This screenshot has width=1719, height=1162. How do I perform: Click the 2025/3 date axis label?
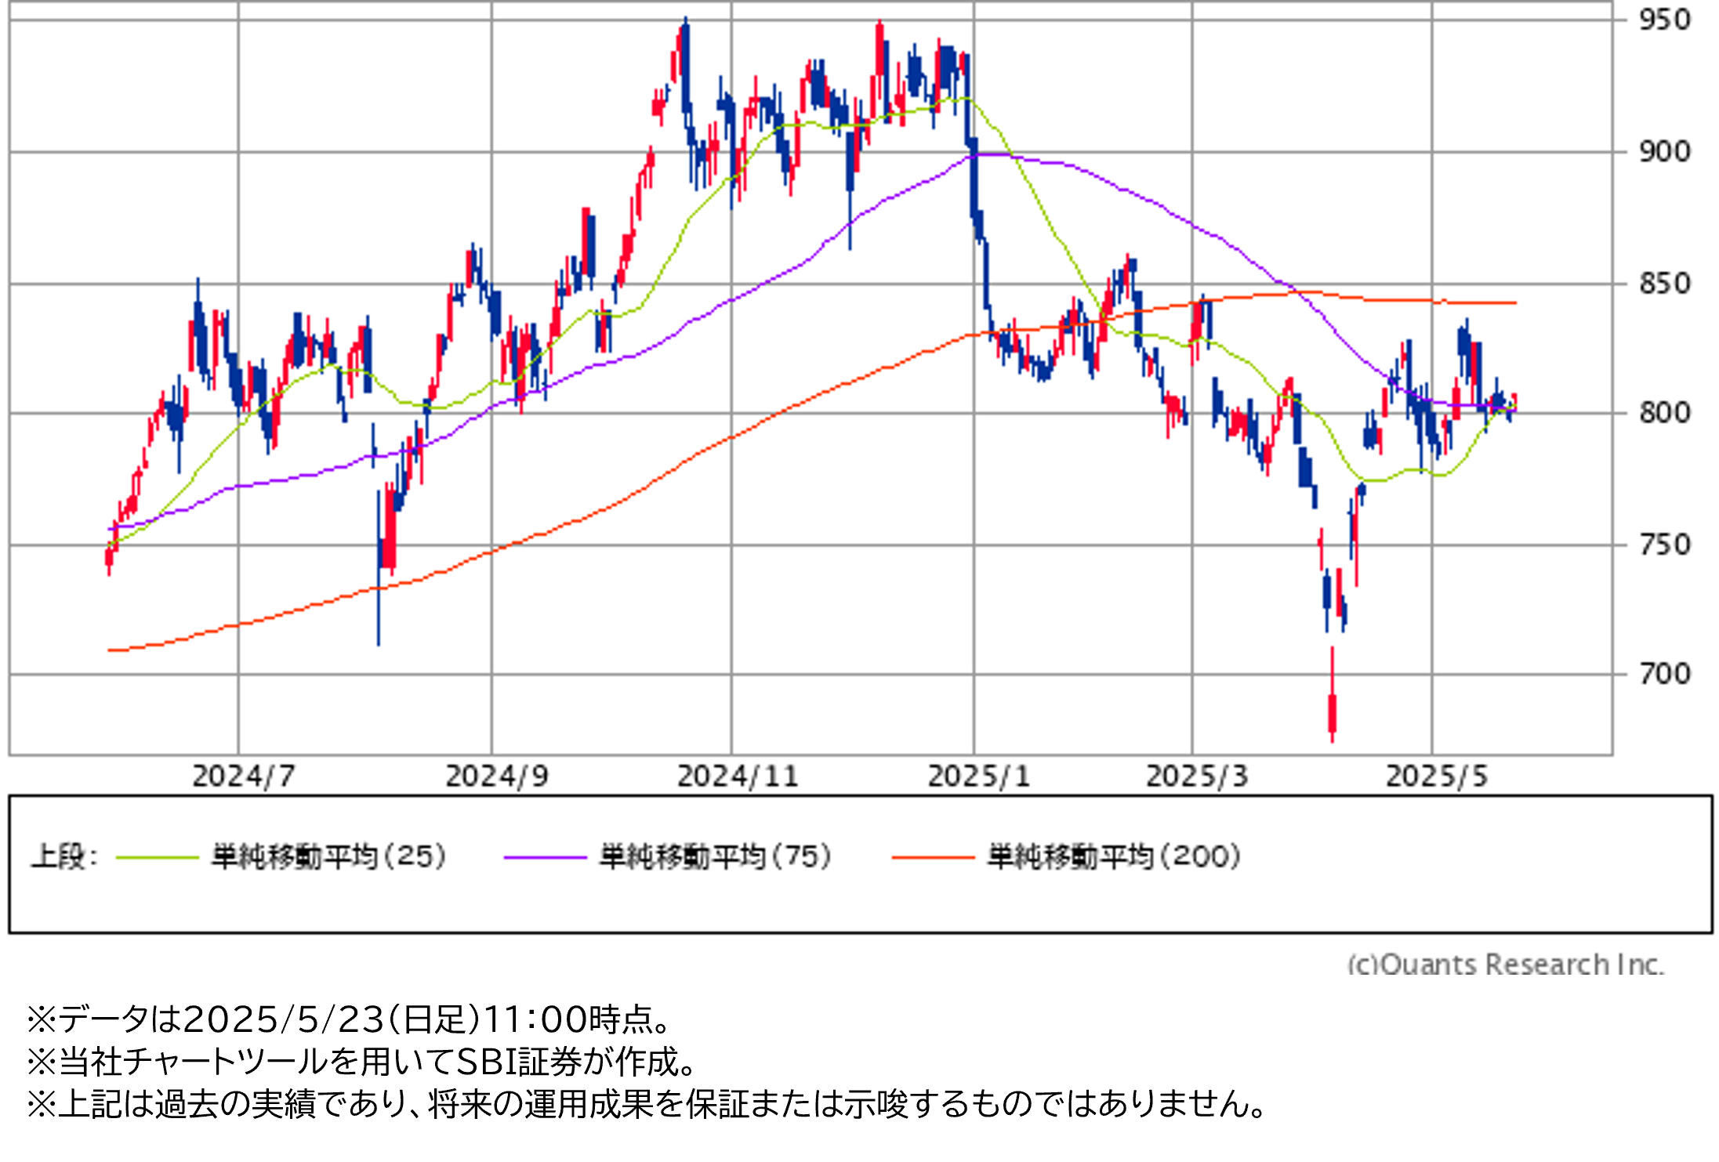click(1197, 776)
